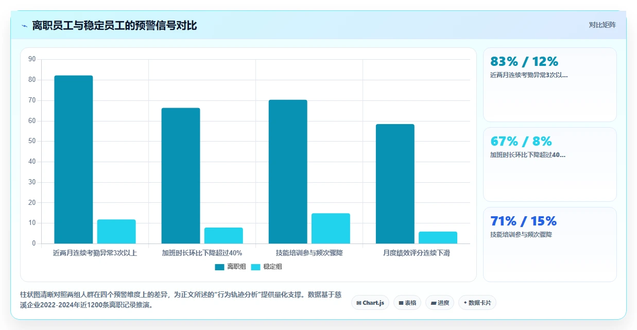Click the caption text starting with 柱状图清晰对照
The width and height of the screenshot is (637, 330).
[x=181, y=300]
